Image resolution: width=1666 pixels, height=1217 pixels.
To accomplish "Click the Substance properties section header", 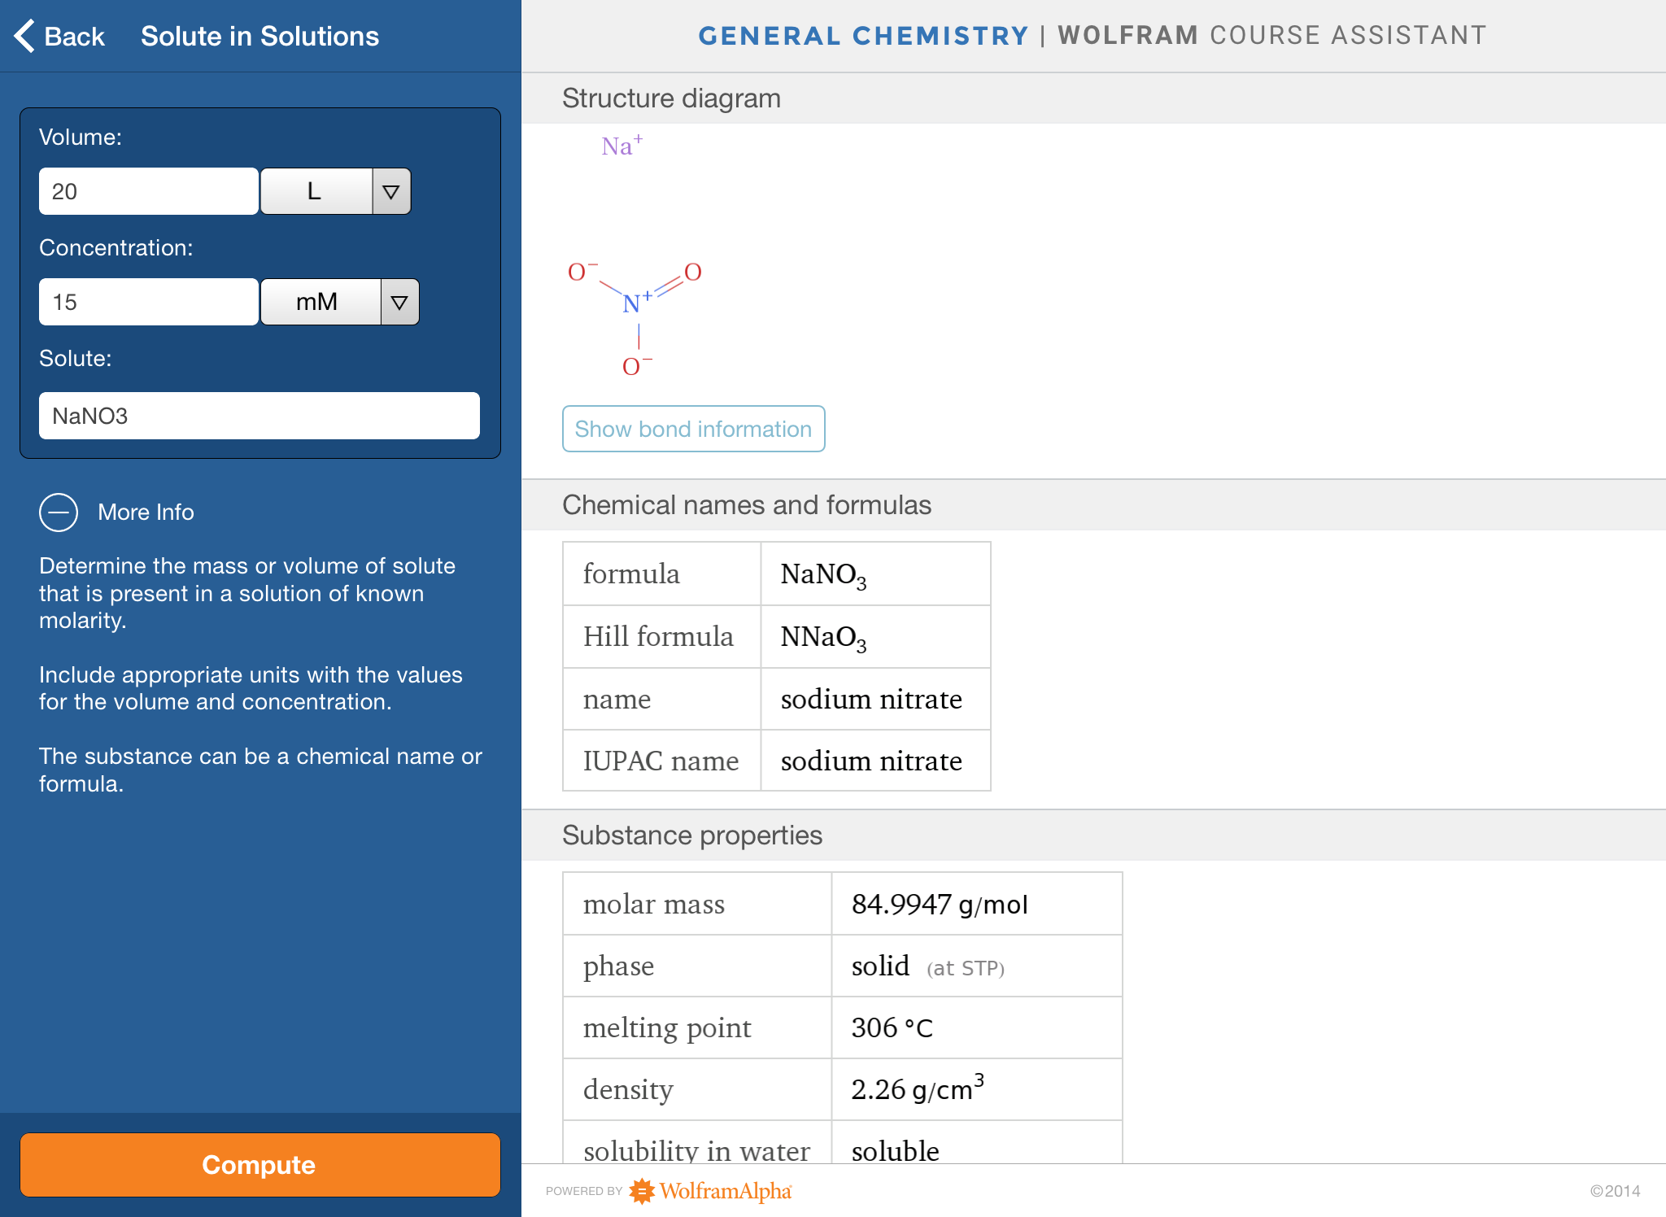I will click(x=692, y=835).
